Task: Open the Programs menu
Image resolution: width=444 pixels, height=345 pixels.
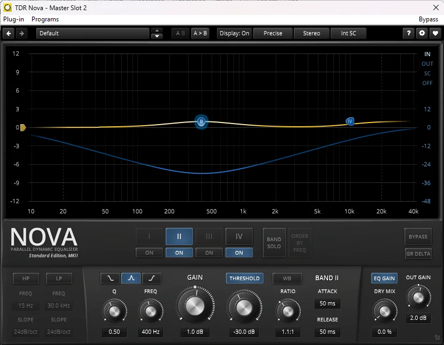Action: click(45, 19)
